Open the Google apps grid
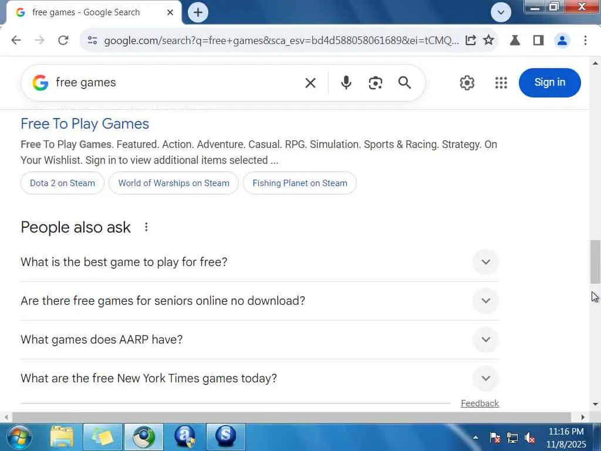Image resolution: width=601 pixels, height=451 pixels. [501, 82]
